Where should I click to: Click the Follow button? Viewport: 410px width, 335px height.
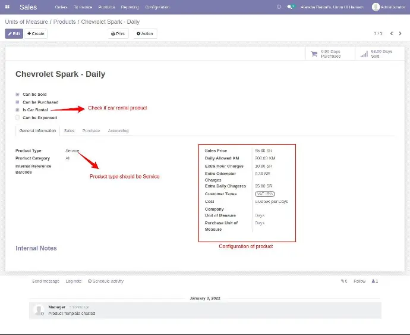359,281
